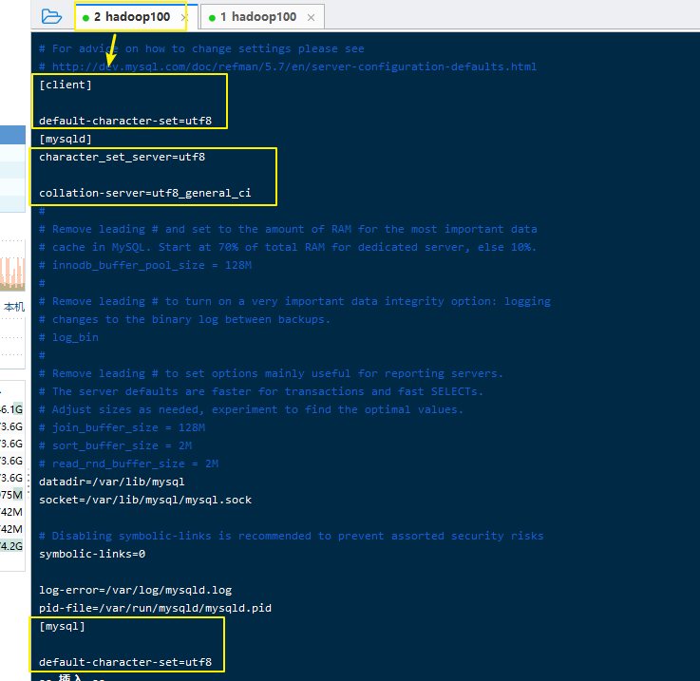700x681 pixels.
Task: Click the 75M value in sidebar
Action: pos(11,495)
